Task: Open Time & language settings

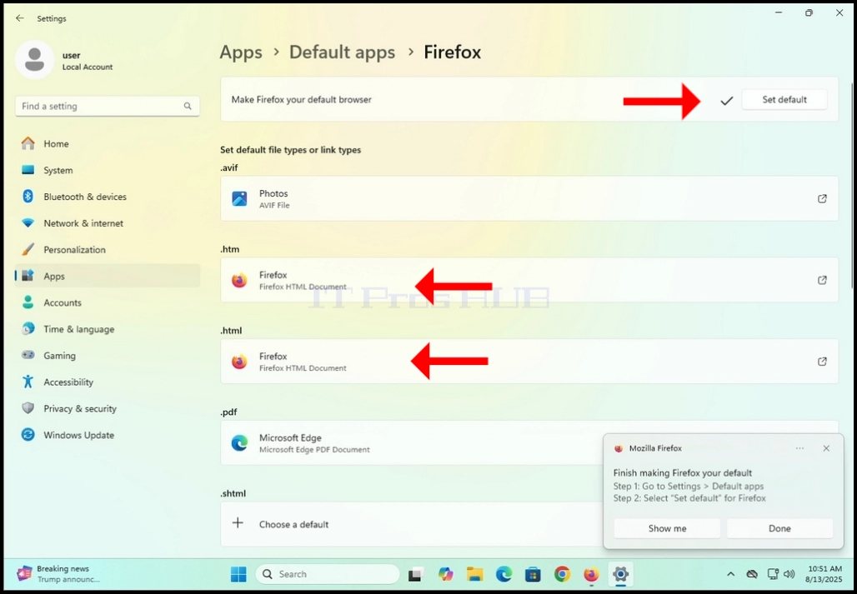Action: [107, 329]
